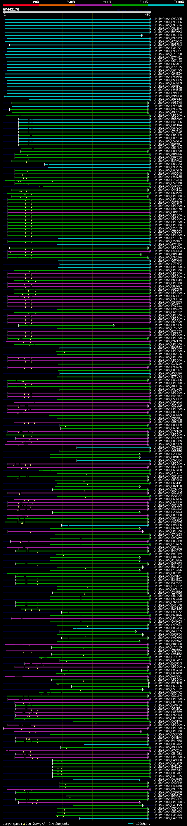Open hit UniRef100_A9LSS9
The height and width of the screenshot is (826, 187).
[168, 789]
